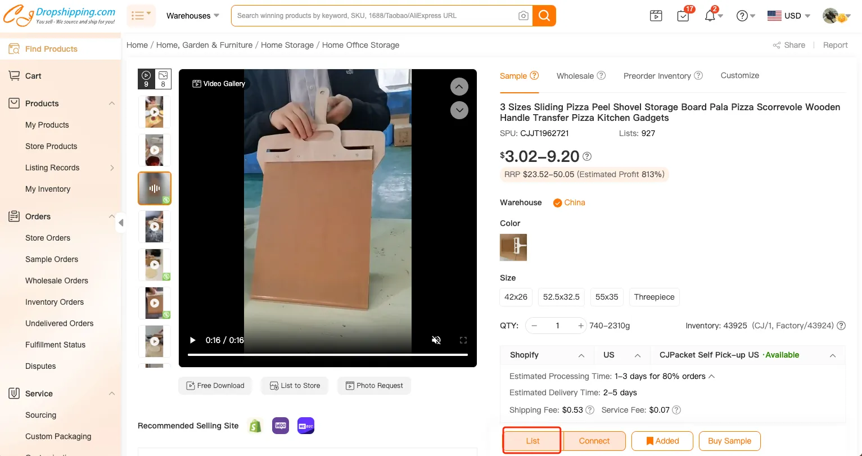Select the China warehouse option
This screenshot has width=862, height=456.
click(569, 202)
